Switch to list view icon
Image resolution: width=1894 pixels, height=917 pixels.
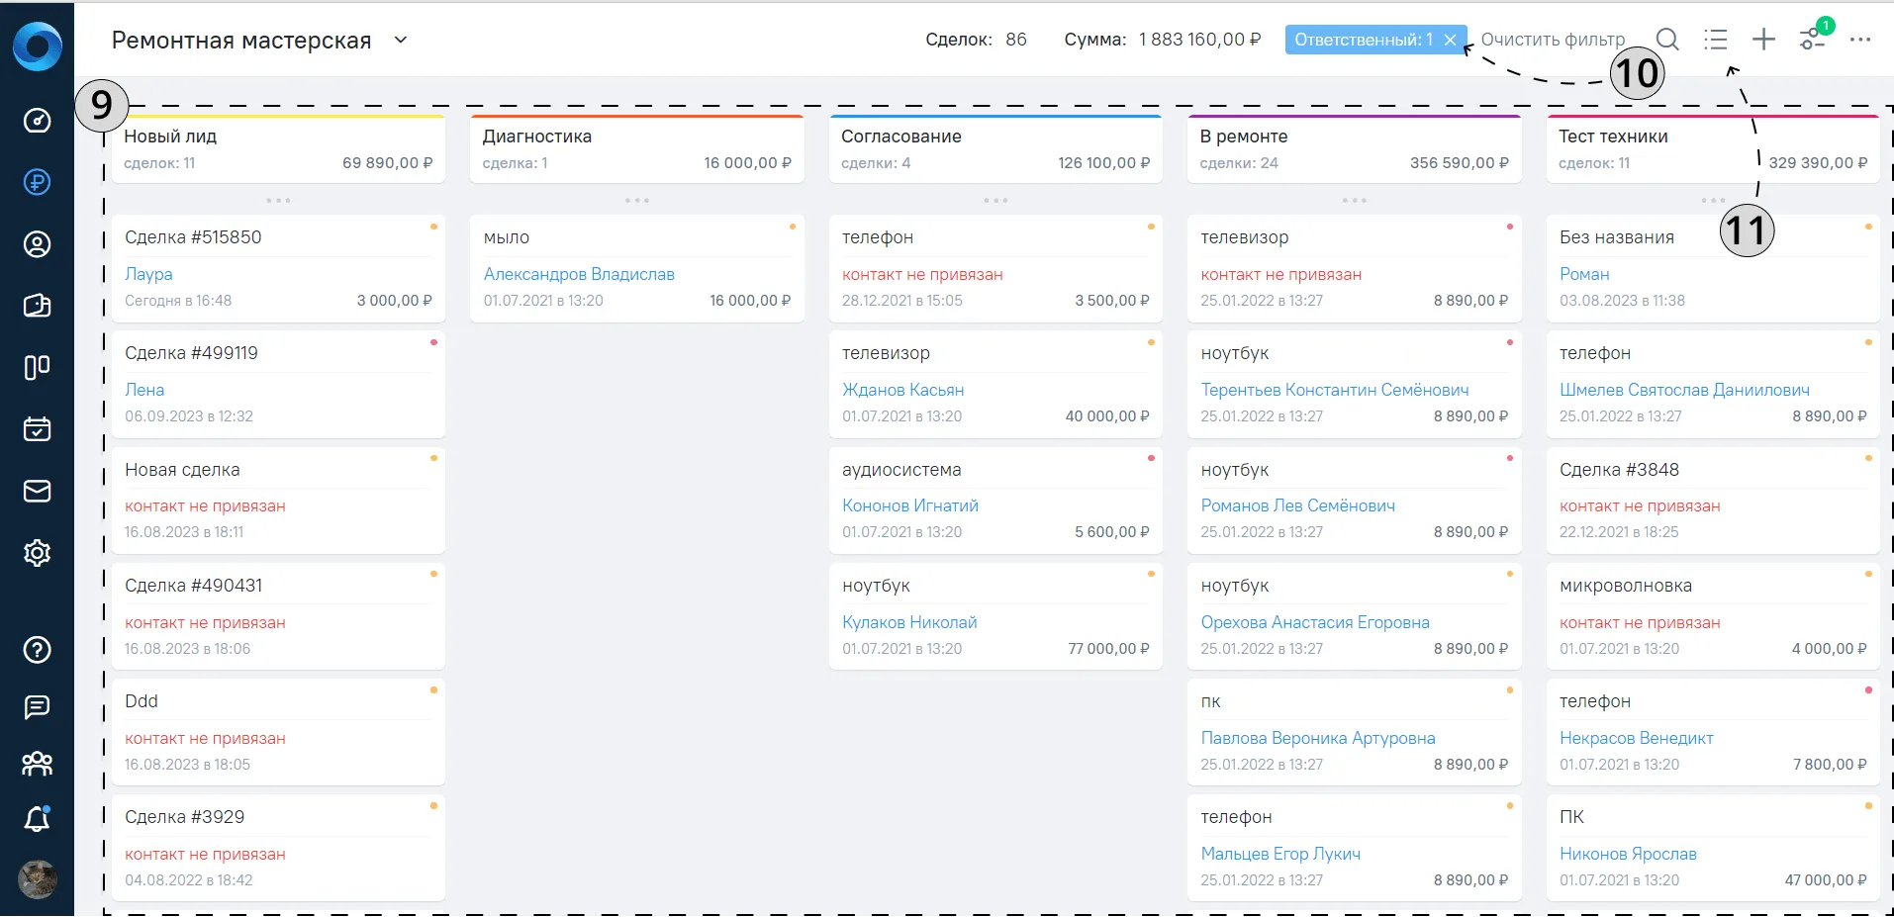pos(1716,40)
